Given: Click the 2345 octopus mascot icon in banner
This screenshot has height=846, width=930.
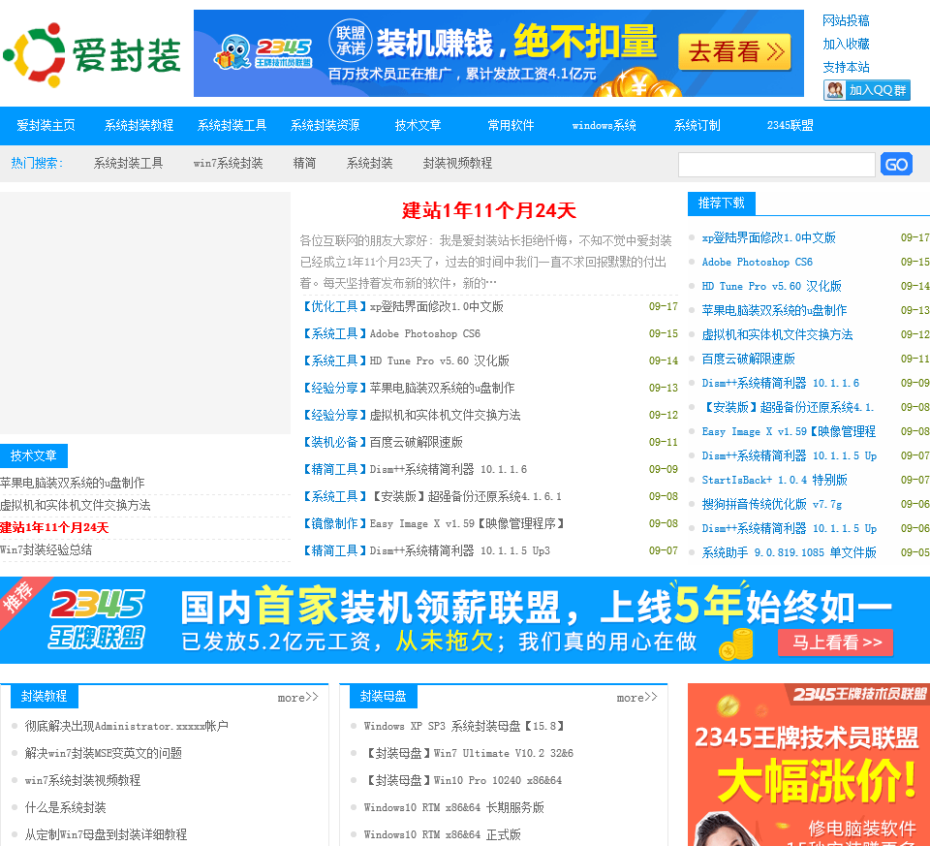Looking at the screenshot, I should tap(233, 52).
